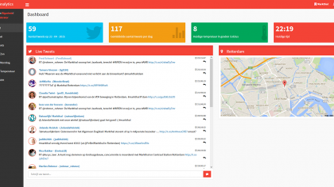Click the map marker icon in Rotterdam header
Viewport: 334px width, 187px height.
[x=222, y=52]
